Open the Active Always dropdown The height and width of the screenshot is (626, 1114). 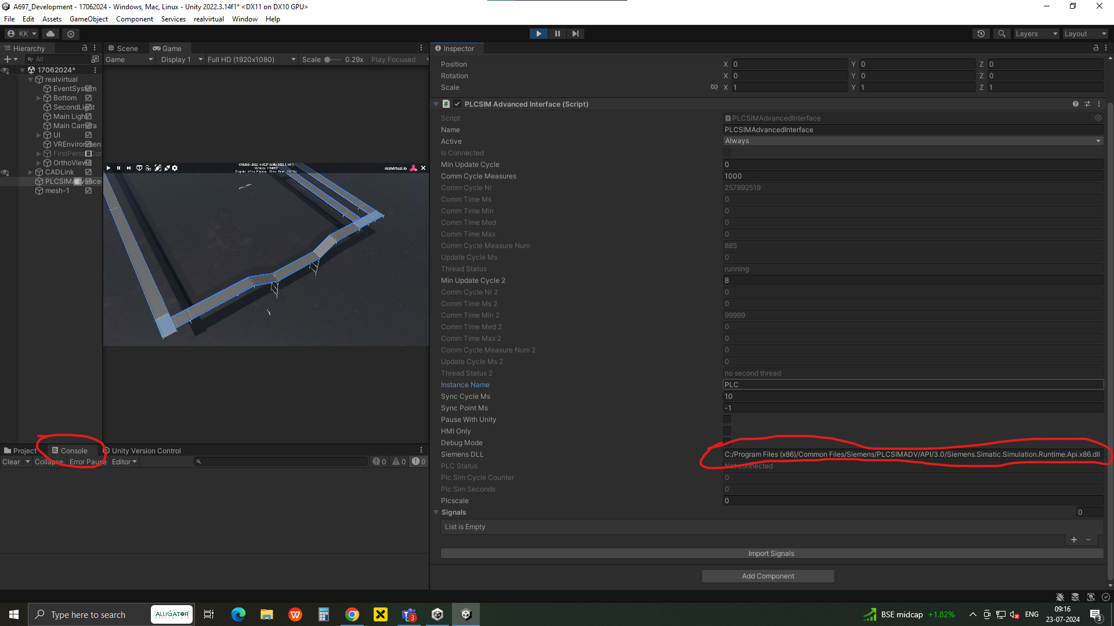[913, 141]
